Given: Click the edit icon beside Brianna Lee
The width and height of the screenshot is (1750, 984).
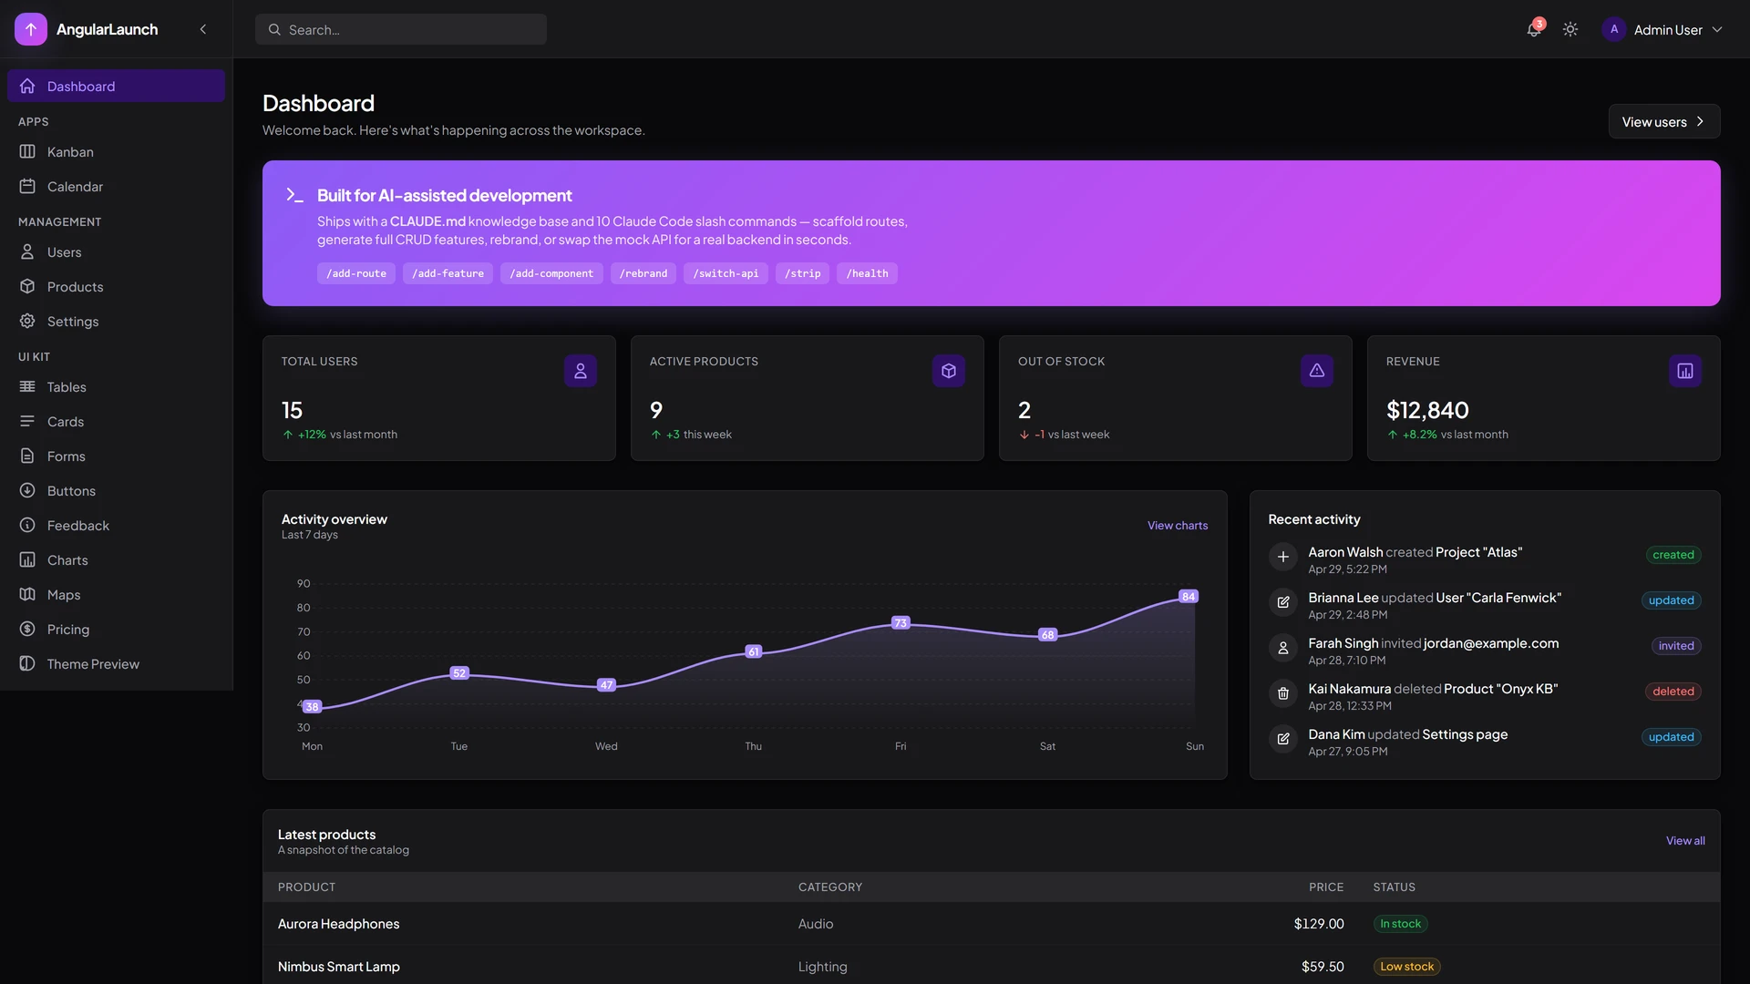Looking at the screenshot, I should 1283,602.
